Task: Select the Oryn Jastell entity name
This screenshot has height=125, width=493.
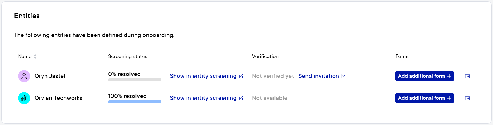Action: coord(51,76)
